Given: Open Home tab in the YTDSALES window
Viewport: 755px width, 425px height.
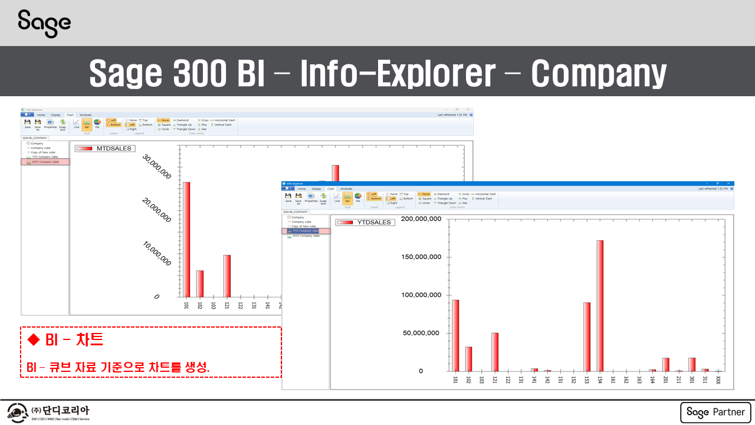Looking at the screenshot, I should point(301,189).
